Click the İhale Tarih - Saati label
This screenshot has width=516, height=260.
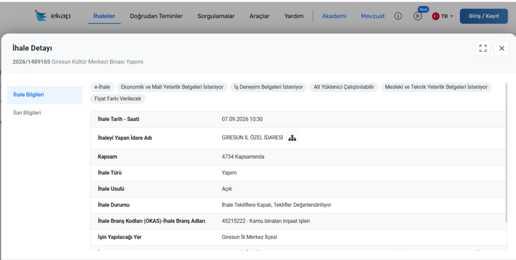pos(118,119)
